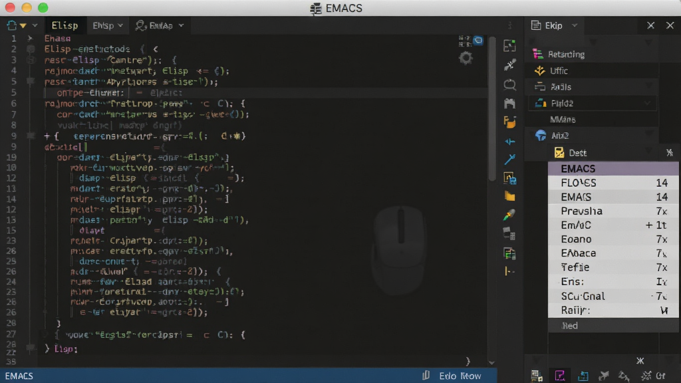The width and height of the screenshot is (681, 383).
Task: Expand the fold arrow on line 1
Action: point(30,38)
